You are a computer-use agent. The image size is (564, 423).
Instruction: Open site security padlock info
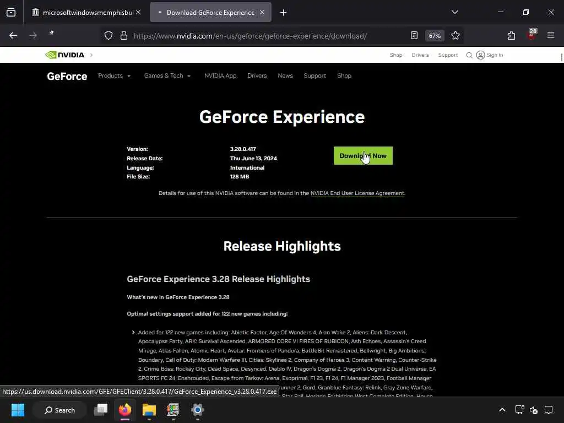[x=124, y=36]
